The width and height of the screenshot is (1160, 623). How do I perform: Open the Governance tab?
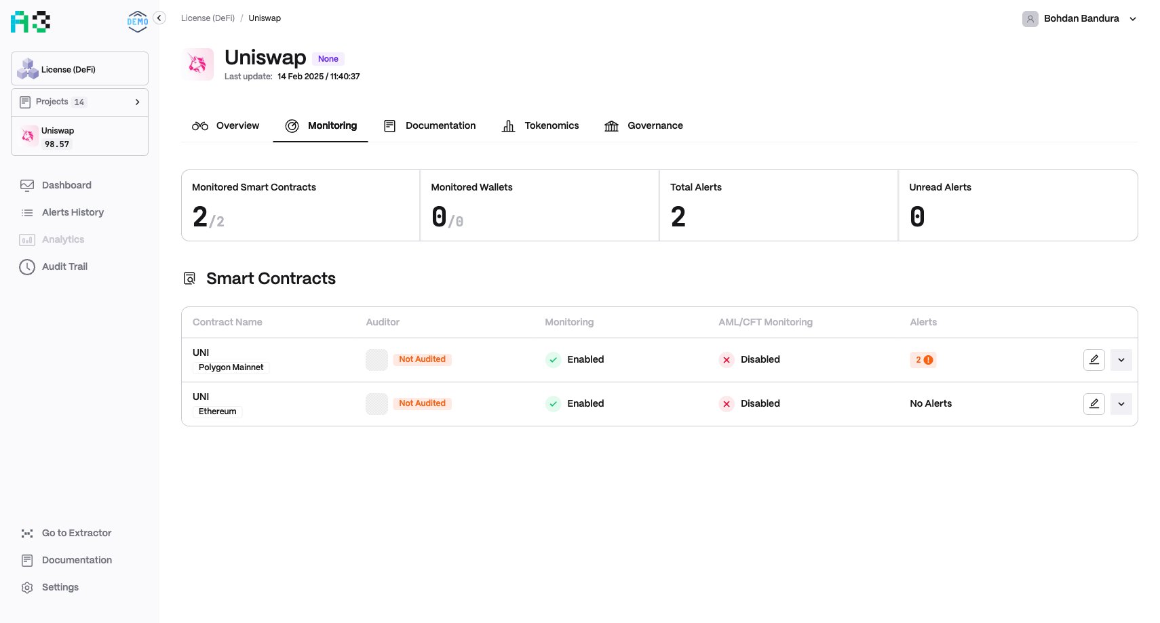pyautogui.click(x=643, y=125)
